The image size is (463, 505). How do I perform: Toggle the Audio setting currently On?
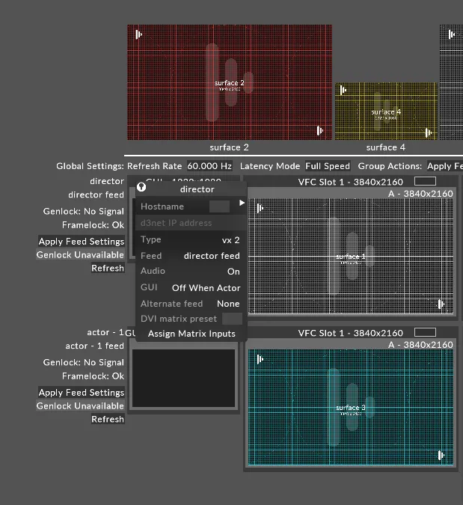(x=233, y=272)
